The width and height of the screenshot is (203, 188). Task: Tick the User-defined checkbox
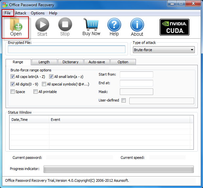tap(124, 100)
